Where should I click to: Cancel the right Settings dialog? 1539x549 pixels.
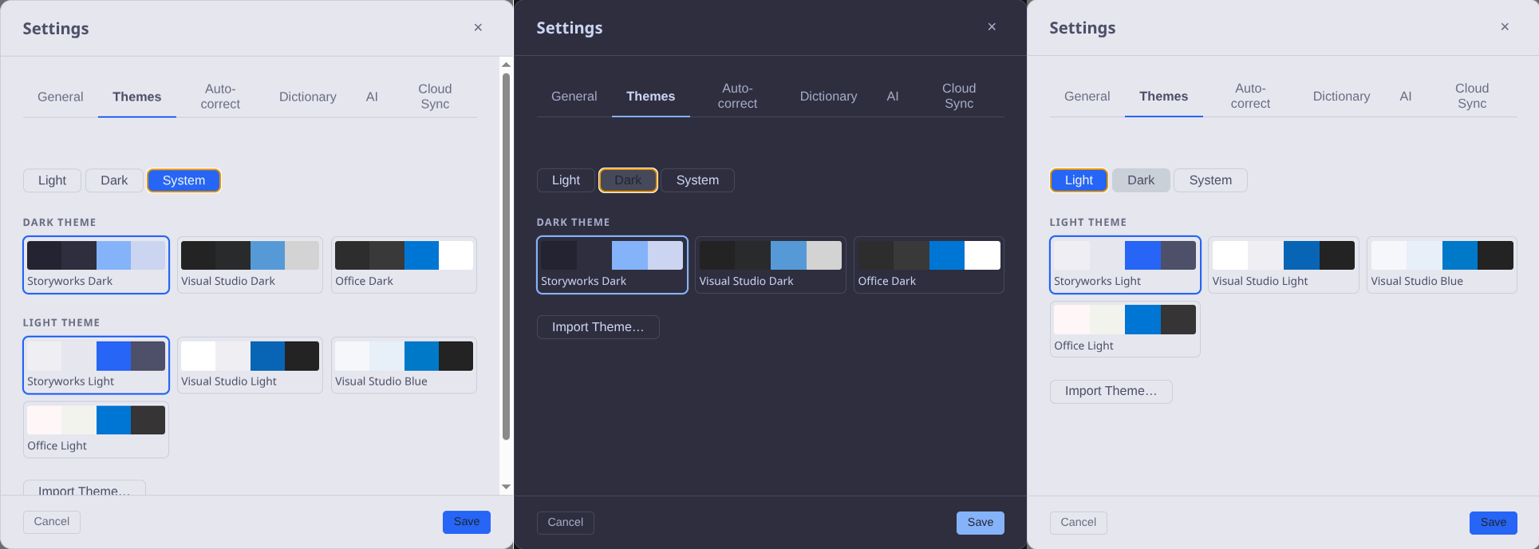1079,523
